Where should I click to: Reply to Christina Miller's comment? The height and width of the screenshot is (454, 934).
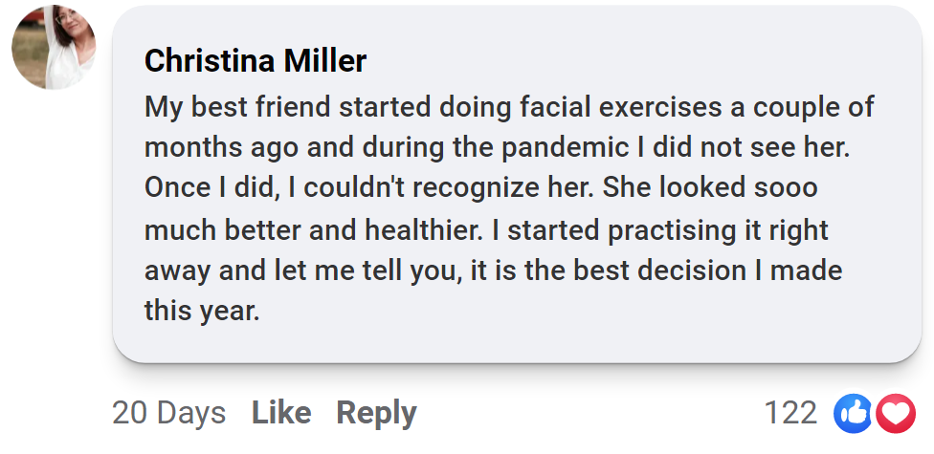[x=376, y=413]
